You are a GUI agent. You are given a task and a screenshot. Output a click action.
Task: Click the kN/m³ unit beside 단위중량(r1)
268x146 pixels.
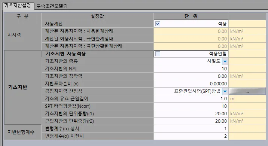237,114
